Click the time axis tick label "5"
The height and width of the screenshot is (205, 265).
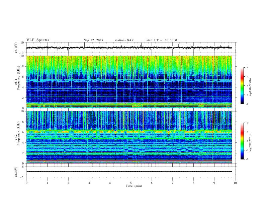(x=131, y=183)
